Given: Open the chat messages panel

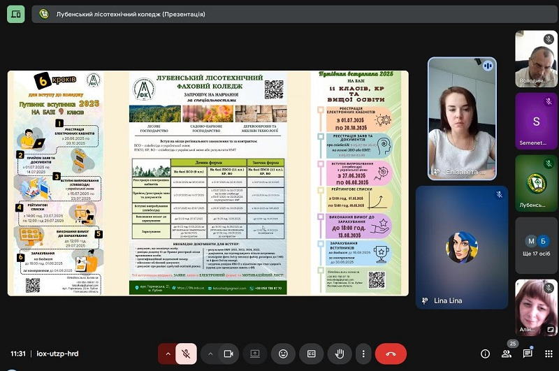Looking at the screenshot, I should point(528,354).
